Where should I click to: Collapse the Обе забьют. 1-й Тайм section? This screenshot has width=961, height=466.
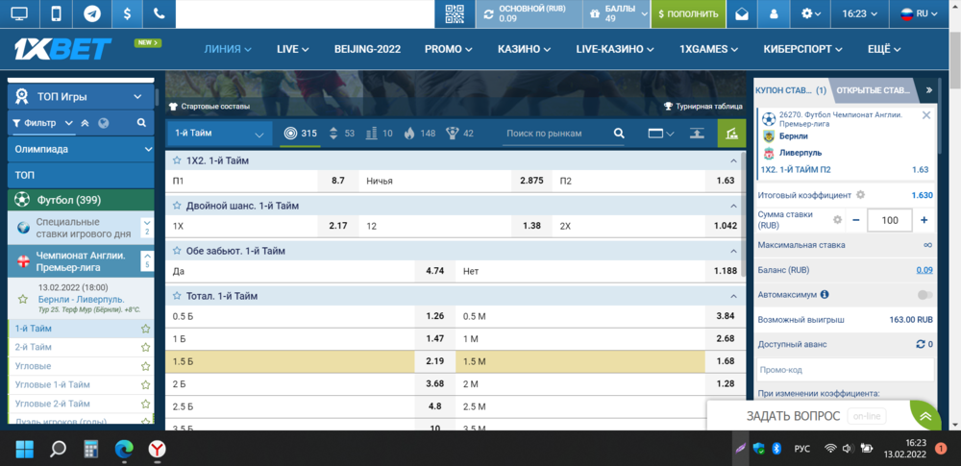[x=733, y=251]
